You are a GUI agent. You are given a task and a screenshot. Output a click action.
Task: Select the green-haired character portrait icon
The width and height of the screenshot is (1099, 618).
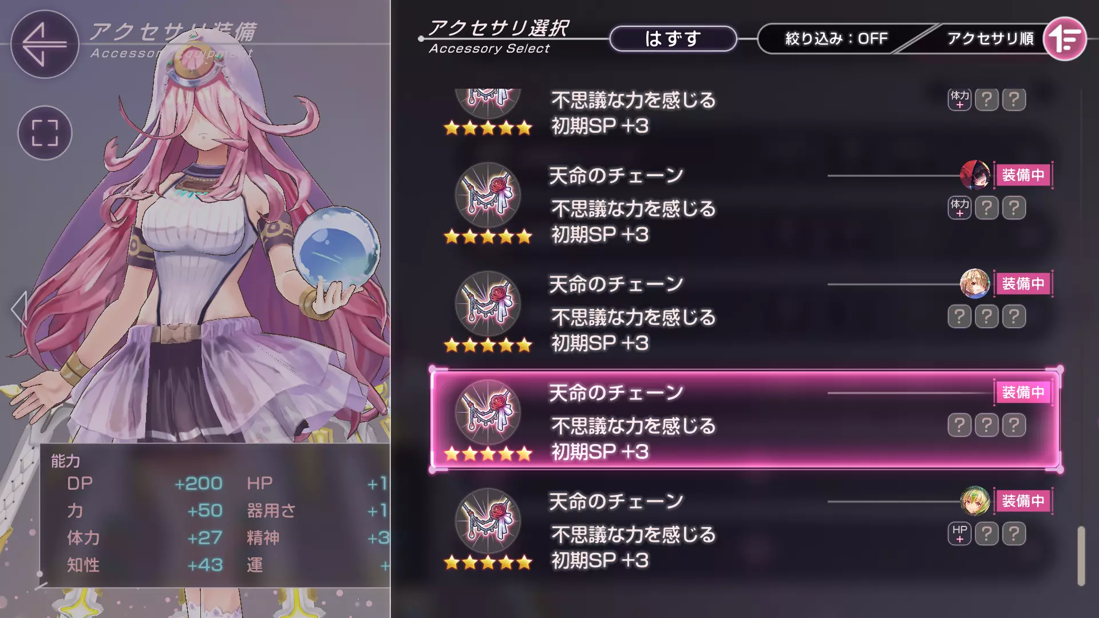(x=975, y=501)
